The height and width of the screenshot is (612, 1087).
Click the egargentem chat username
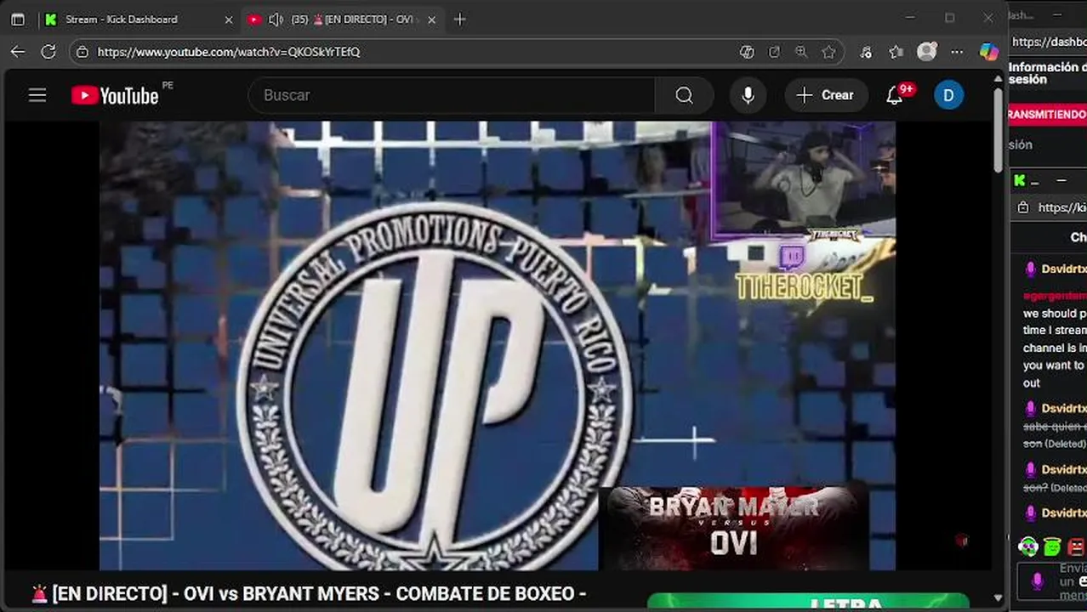coord(1055,296)
